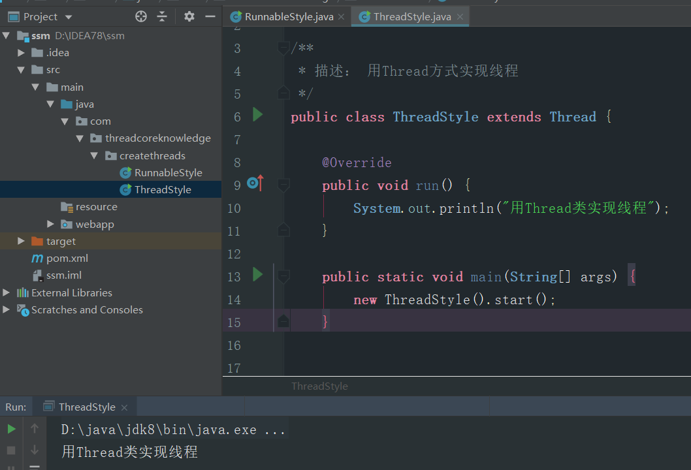Collapse the src folder

[21, 70]
